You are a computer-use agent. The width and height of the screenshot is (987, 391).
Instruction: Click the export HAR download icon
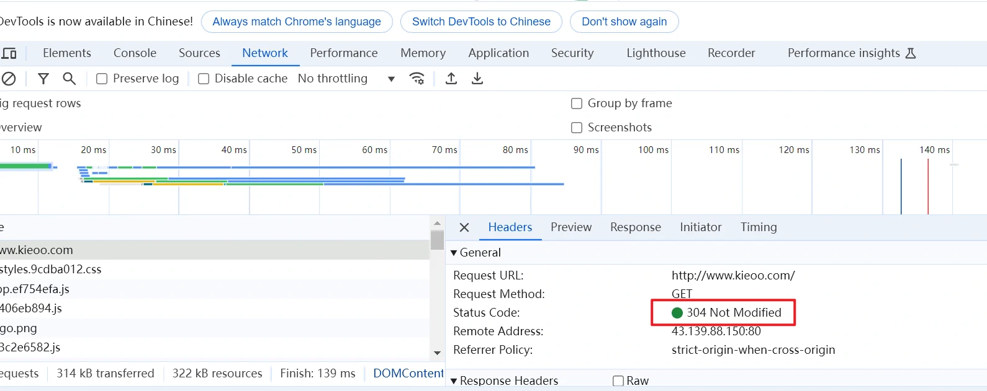click(x=477, y=79)
